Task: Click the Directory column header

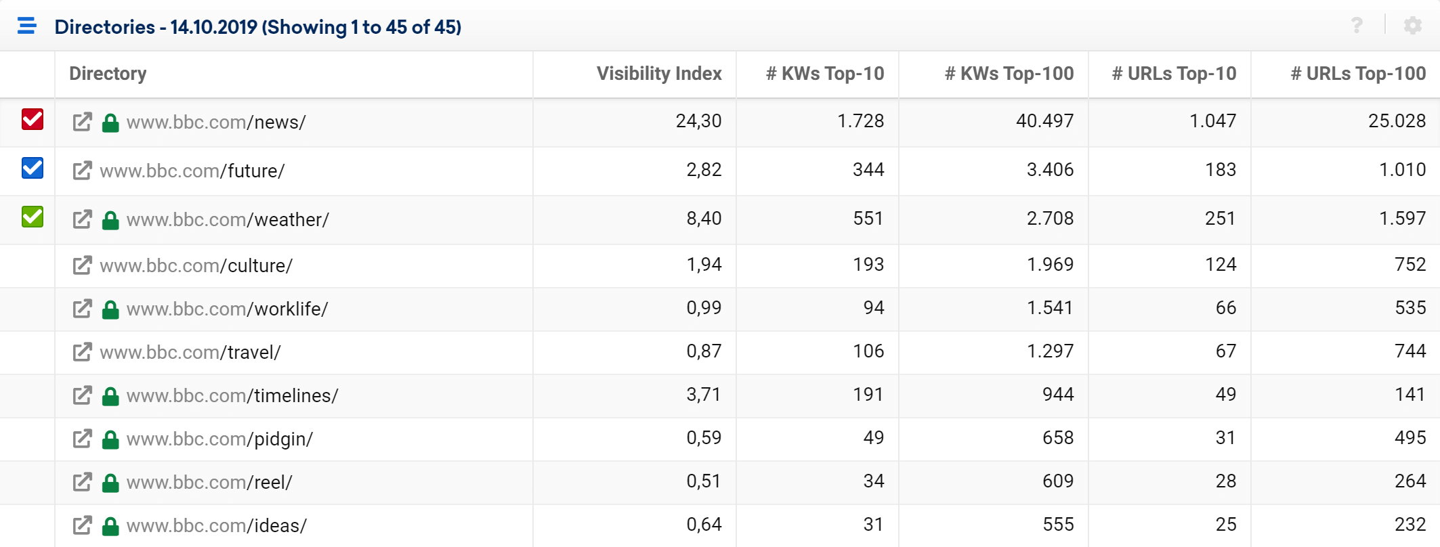Action: pos(108,73)
